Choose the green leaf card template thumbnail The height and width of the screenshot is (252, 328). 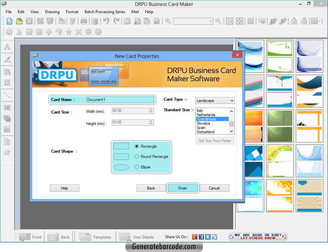click(280, 56)
